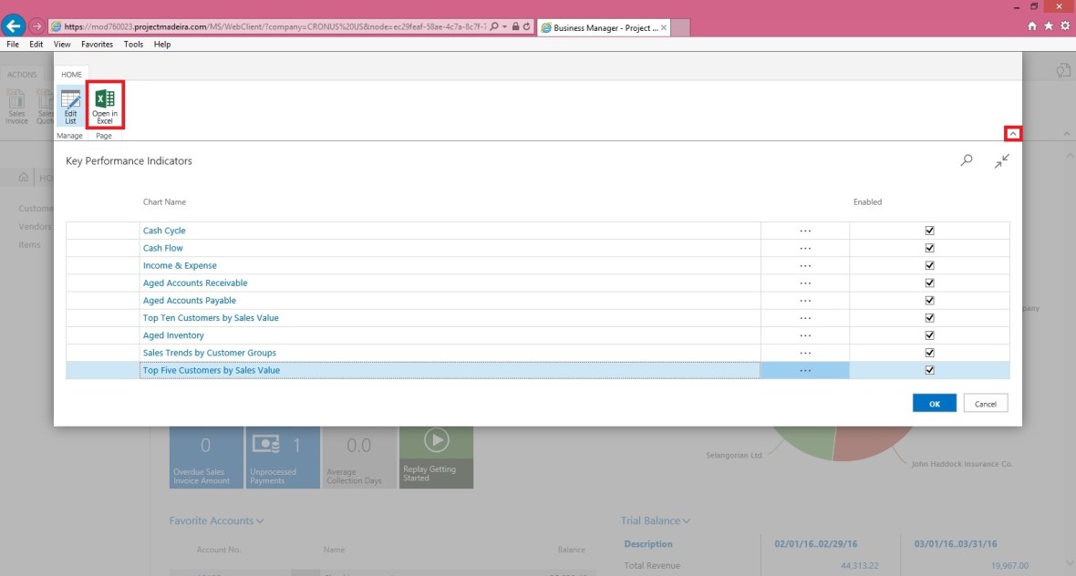This screenshot has width=1076, height=576.
Task: Click the Cancel button
Action: 985,404
